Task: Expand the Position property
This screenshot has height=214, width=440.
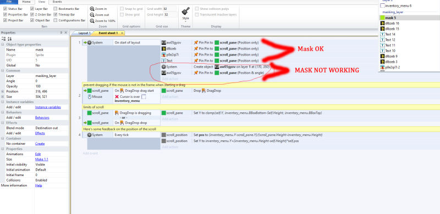Action: [3, 91]
